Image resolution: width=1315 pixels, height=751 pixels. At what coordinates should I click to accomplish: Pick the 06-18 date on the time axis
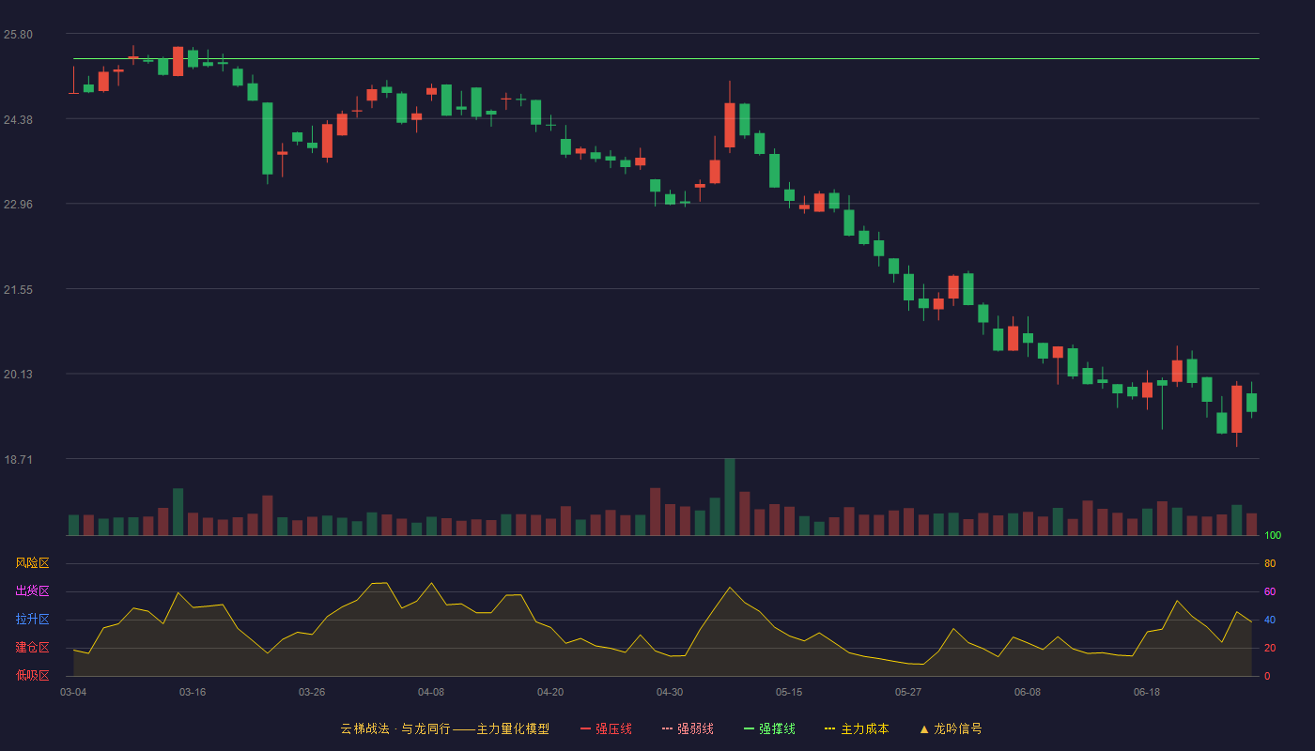1147,692
